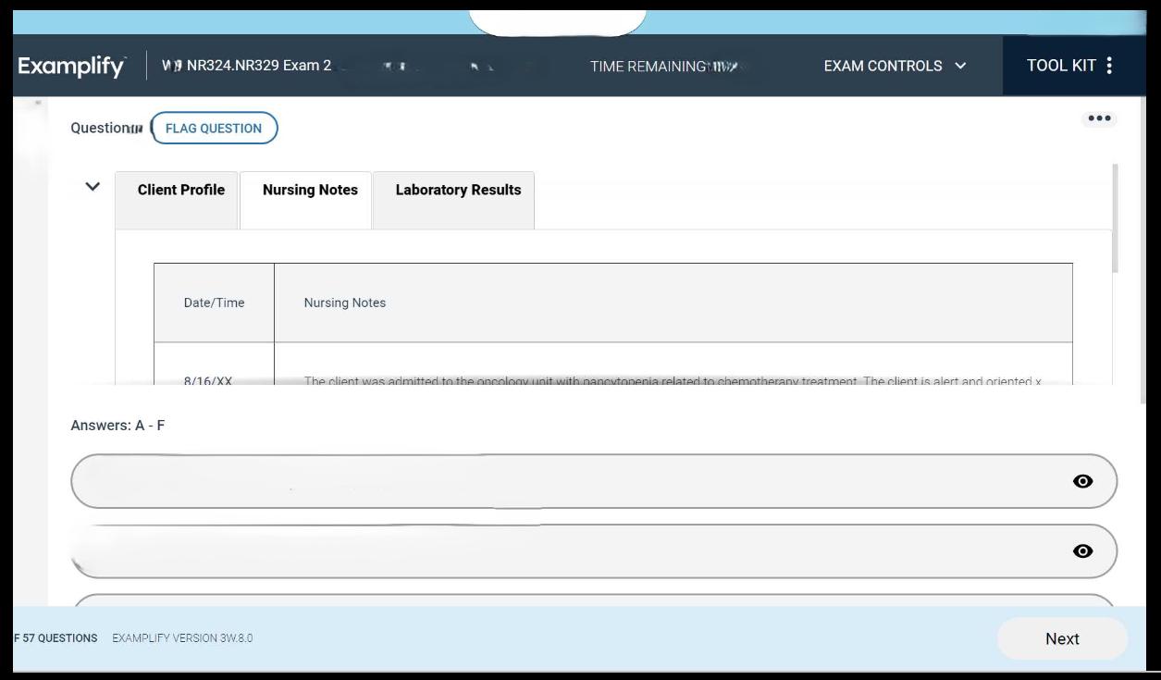The image size is (1161, 680).
Task: Click the EXAMPLIFY VERSION text
Action: click(x=182, y=638)
